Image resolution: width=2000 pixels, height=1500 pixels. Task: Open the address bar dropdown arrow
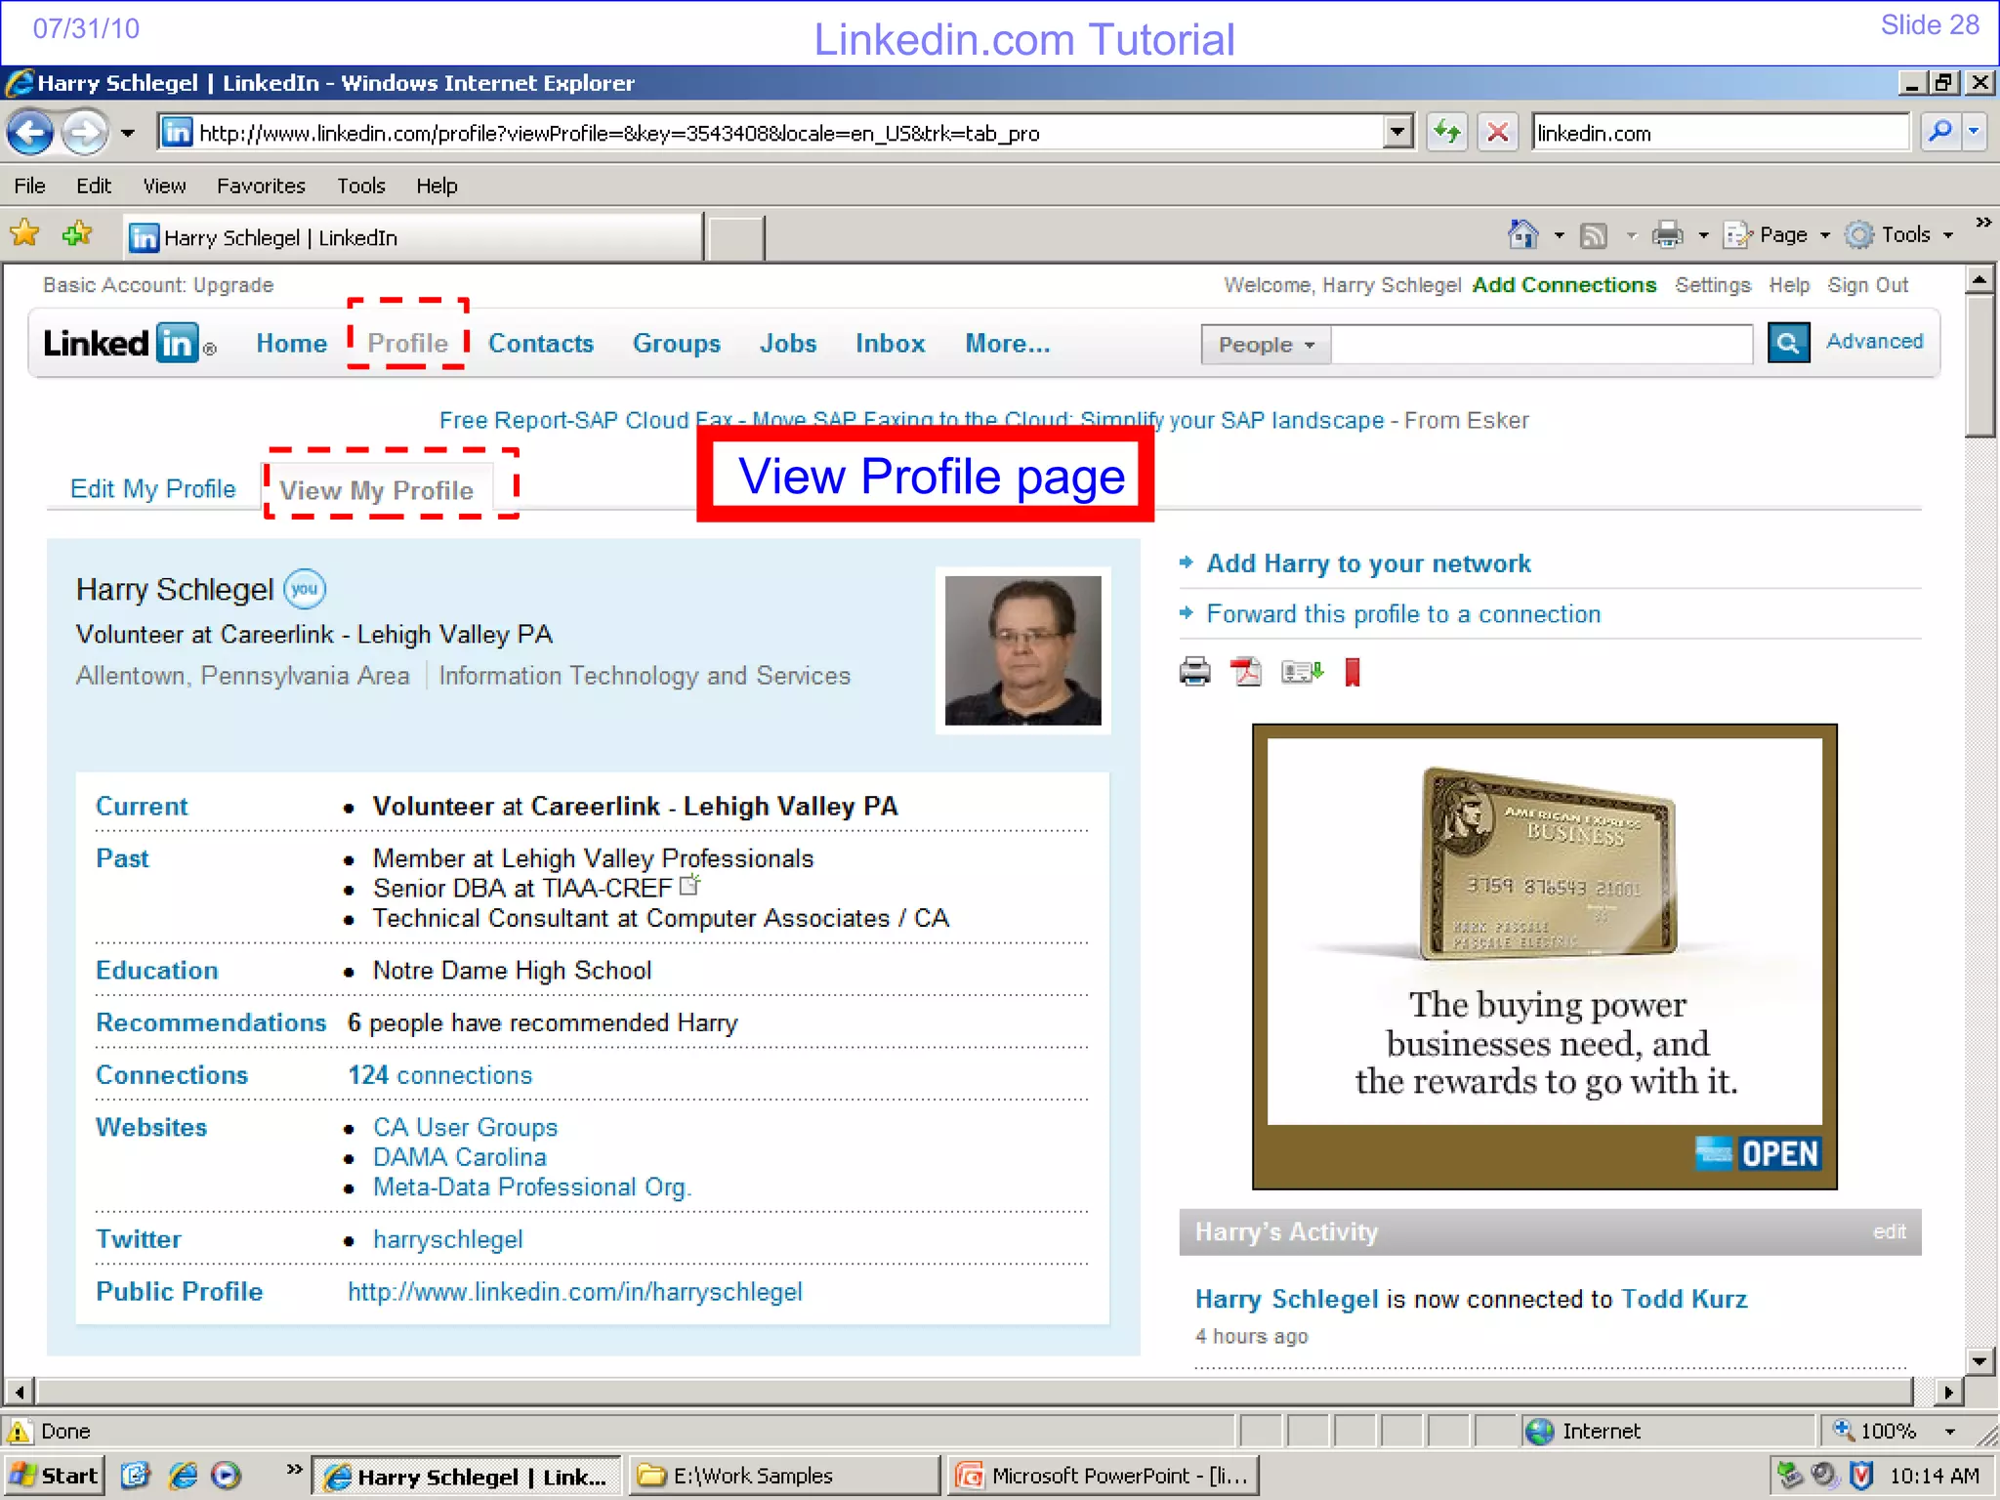click(1398, 131)
